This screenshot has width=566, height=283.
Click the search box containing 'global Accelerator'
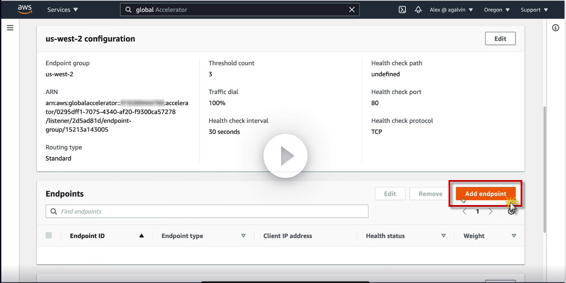[x=240, y=10]
